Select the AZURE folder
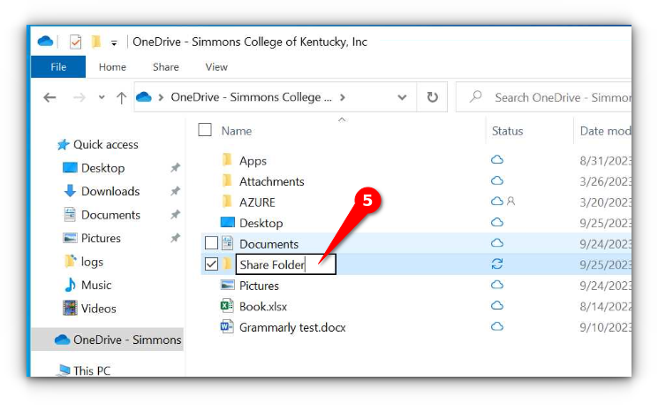Viewport: 658px width, 405px height. pyautogui.click(x=257, y=202)
